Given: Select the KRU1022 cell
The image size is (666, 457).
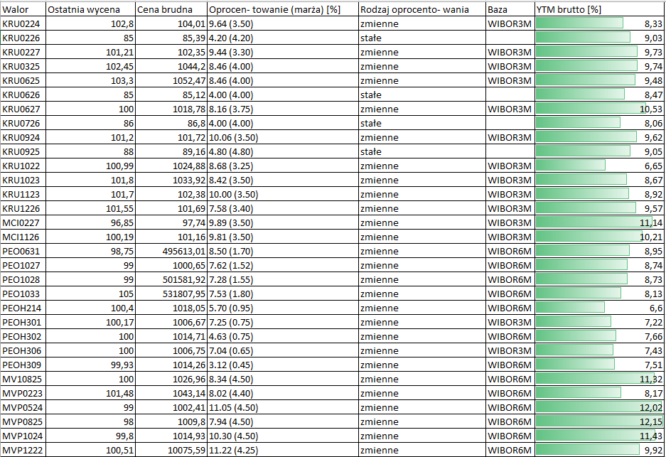Looking at the screenshot, I should point(23,166).
